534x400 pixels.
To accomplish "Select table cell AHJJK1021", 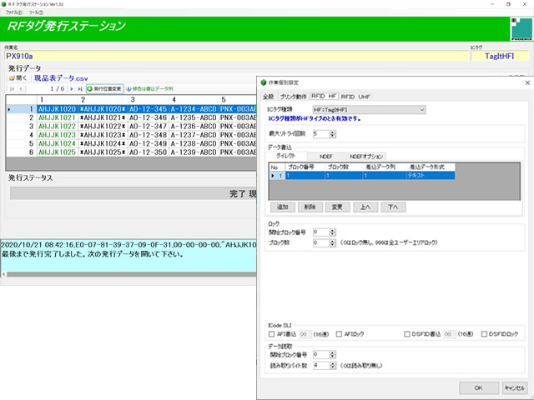I will (x=57, y=117).
